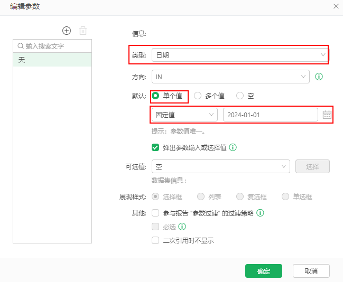
Task: Check the 参与报告 参数过滤 checkbox
Action: click(x=155, y=213)
